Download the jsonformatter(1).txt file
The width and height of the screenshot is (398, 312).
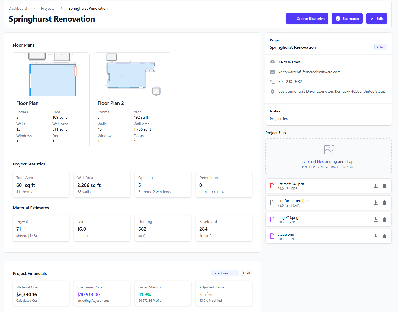[x=376, y=203]
